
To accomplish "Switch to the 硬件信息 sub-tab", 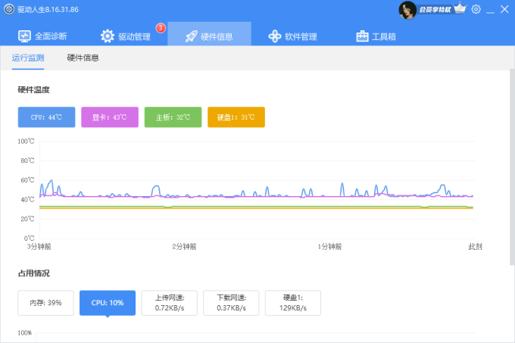I will click(x=83, y=58).
